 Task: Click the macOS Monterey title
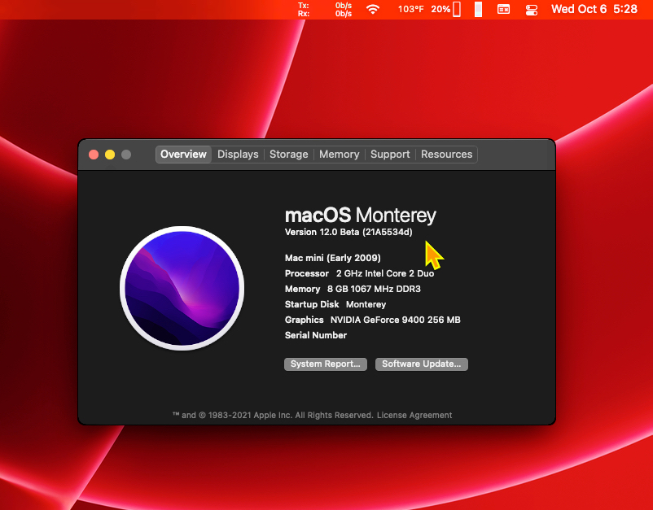tap(360, 215)
